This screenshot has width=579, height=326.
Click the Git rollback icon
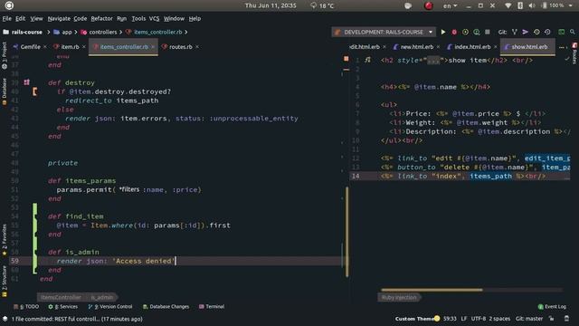547,33
